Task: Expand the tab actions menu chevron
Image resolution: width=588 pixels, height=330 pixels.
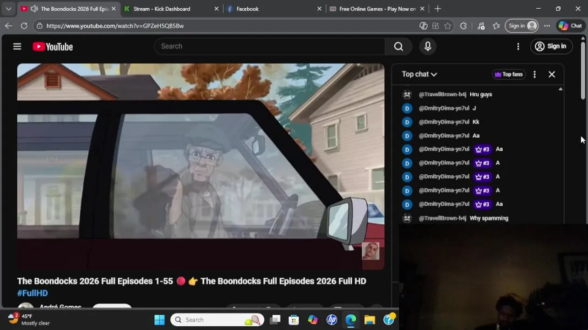Action: (8, 9)
